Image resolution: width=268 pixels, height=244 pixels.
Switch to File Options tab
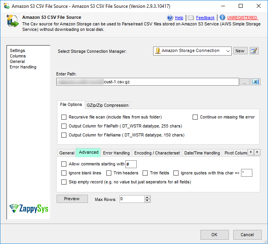pos(71,104)
